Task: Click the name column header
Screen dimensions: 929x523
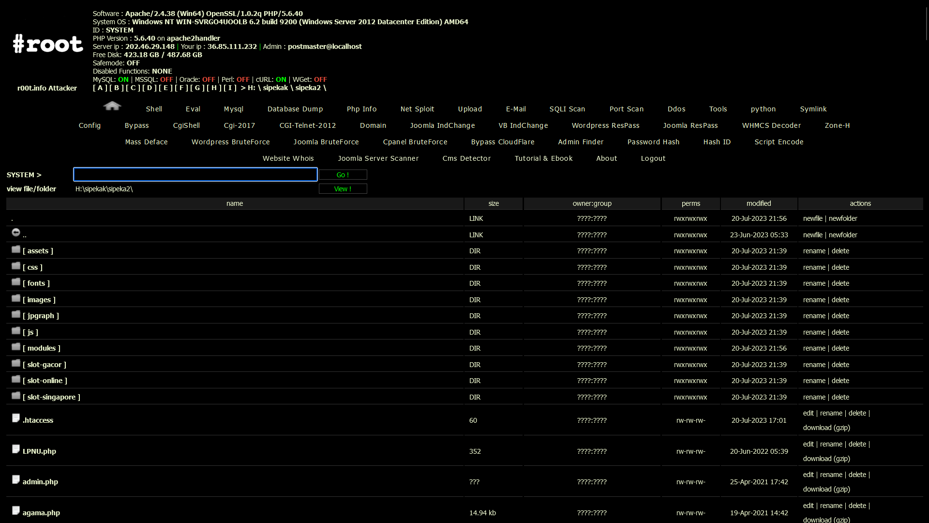Action: click(x=235, y=203)
